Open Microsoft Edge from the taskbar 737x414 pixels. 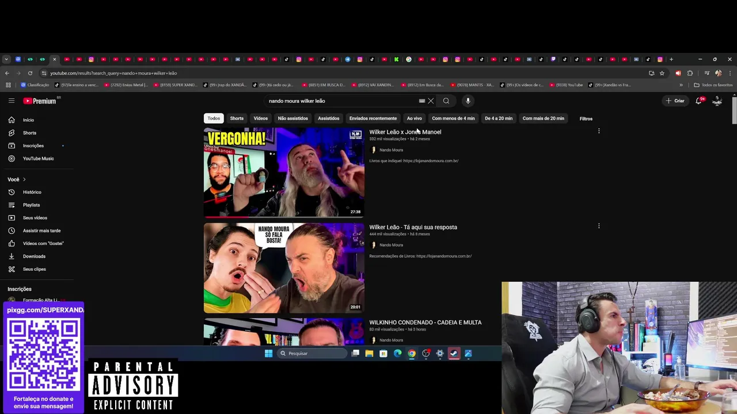397,354
